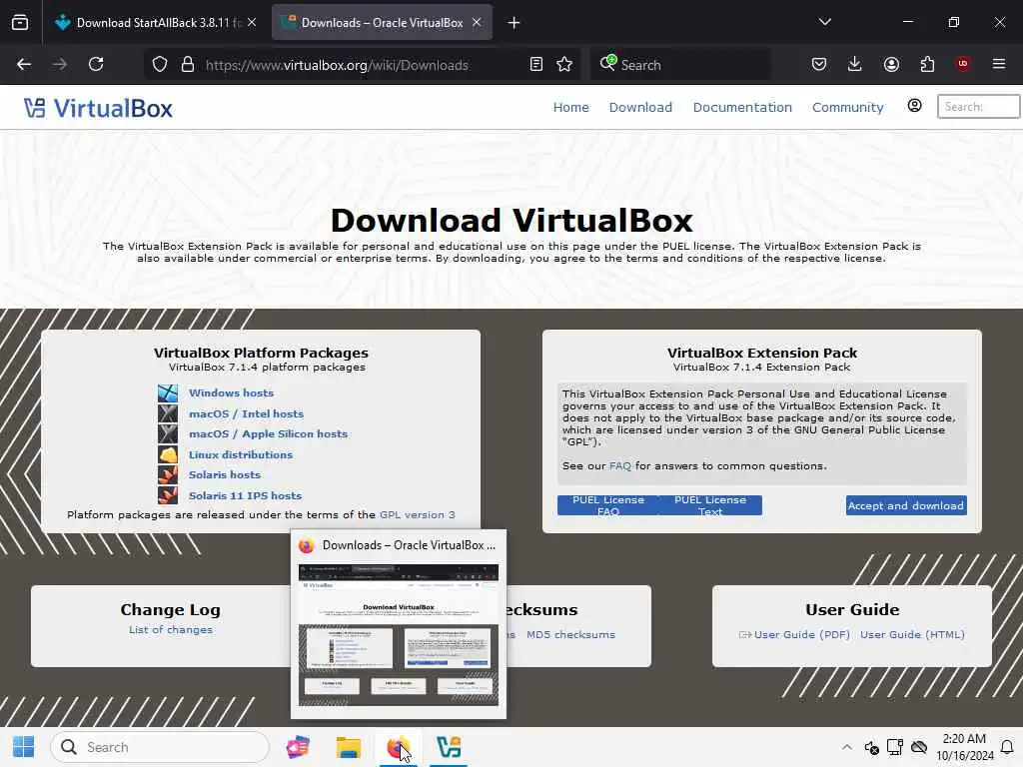Open new browser tab with plus

tap(514, 23)
